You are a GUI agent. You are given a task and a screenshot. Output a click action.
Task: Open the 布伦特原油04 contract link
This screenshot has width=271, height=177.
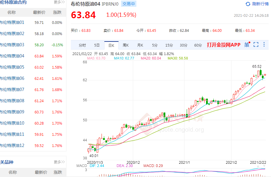point(12,56)
